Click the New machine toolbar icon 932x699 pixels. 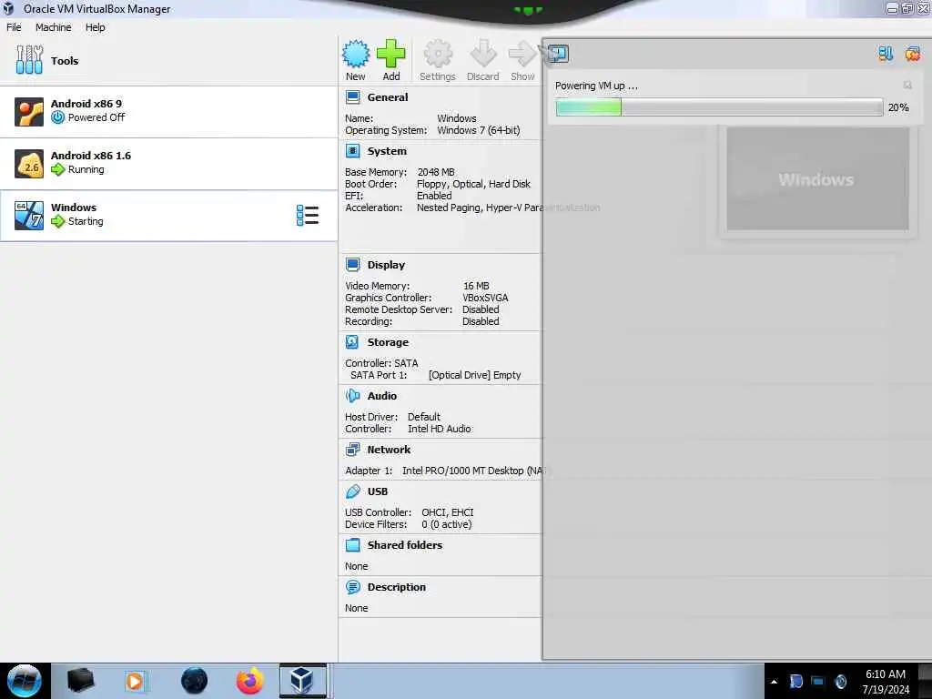[356, 60]
